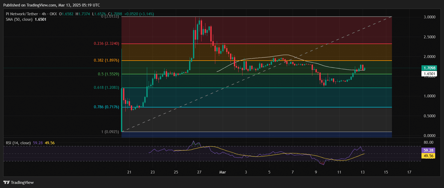Viewport: 444px width, 188px height.
Task: Select the 0.236 (2.3240) Fibonacci label
Action: click(106, 44)
